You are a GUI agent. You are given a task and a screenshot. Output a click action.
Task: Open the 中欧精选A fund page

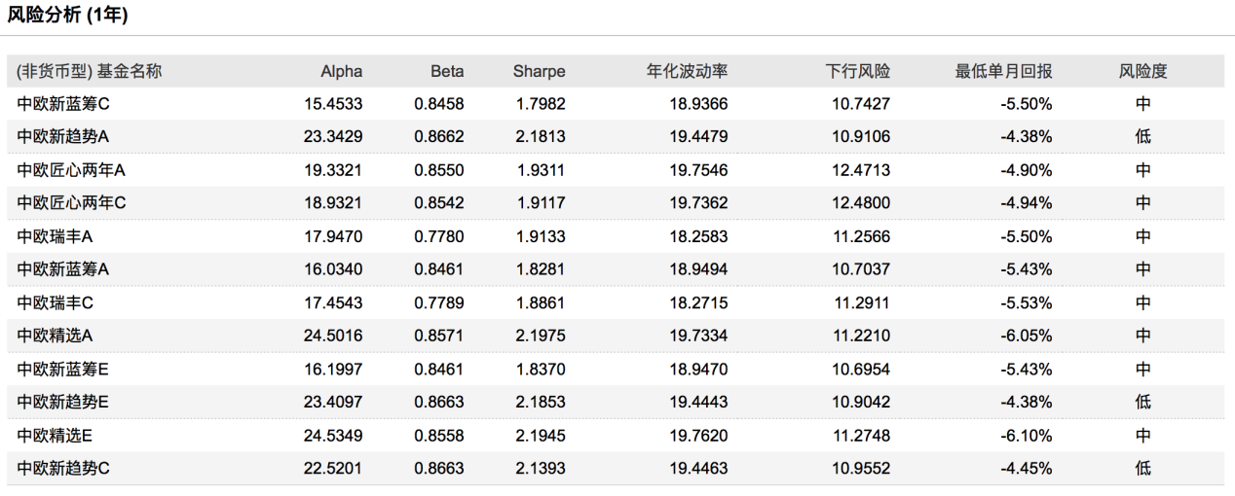point(55,336)
